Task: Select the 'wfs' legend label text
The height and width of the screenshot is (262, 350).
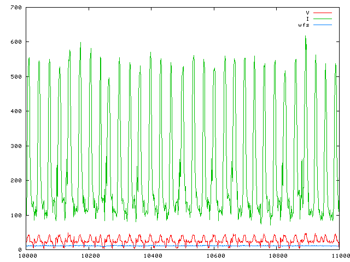Action: click(304, 25)
